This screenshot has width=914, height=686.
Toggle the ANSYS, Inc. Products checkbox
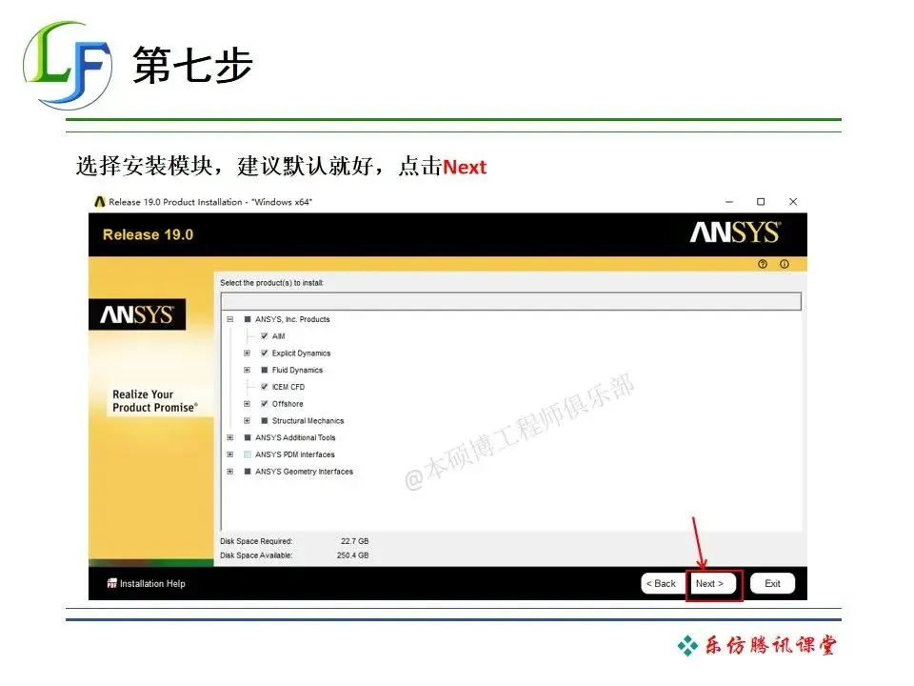pyautogui.click(x=248, y=319)
